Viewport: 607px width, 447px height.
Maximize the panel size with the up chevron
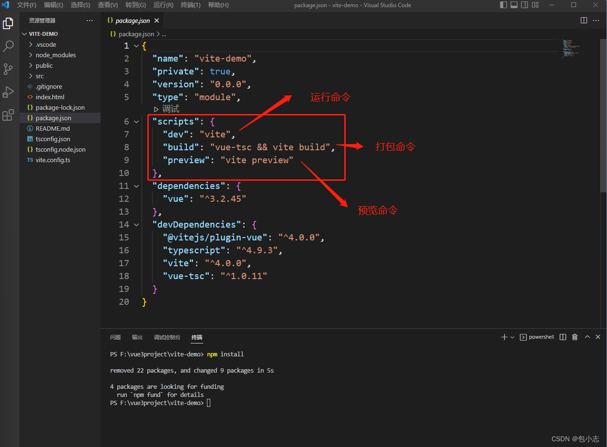(587, 337)
